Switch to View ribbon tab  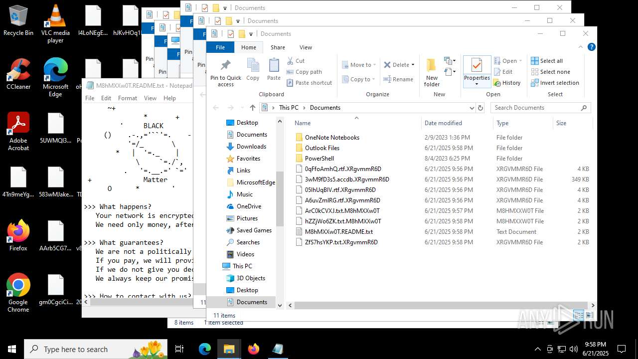coord(306,47)
